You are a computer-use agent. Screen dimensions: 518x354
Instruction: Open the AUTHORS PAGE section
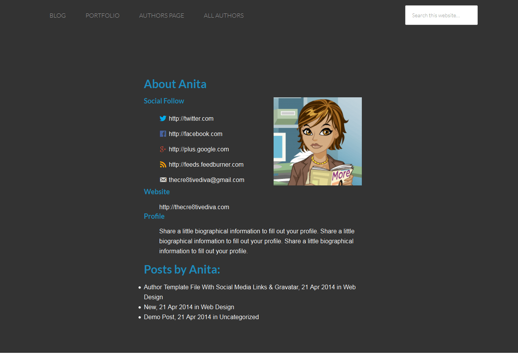[x=162, y=15]
